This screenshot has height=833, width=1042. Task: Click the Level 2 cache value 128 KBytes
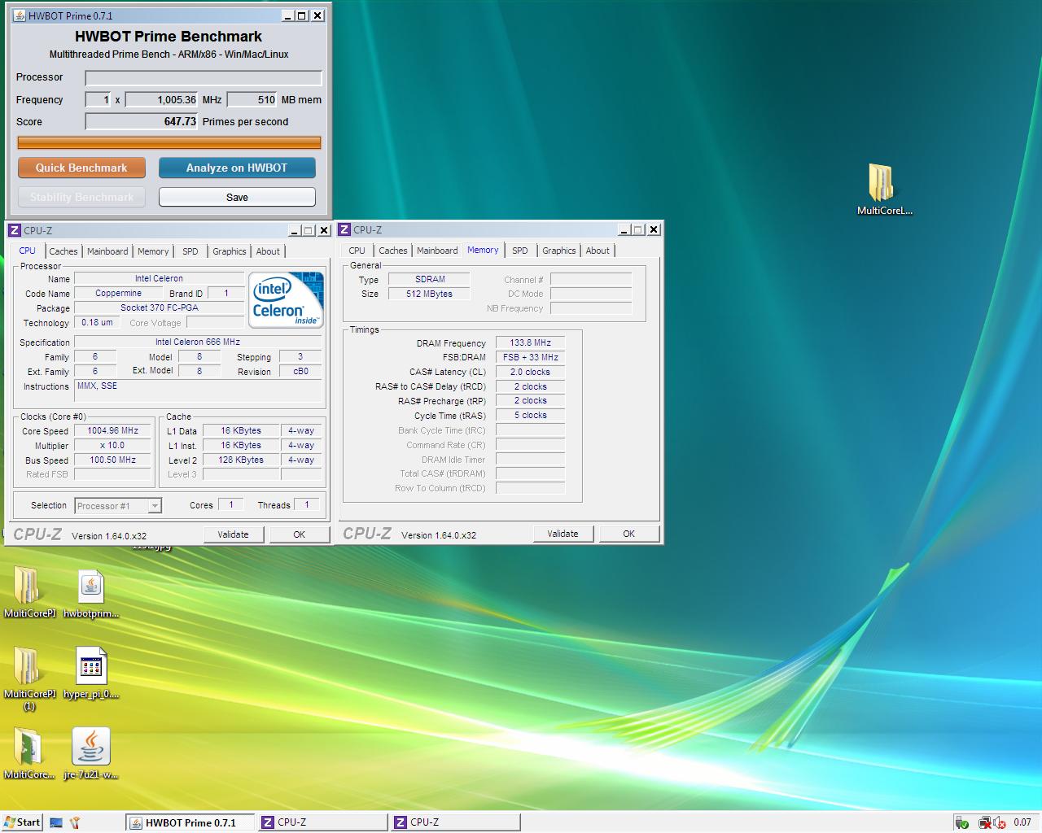(x=240, y=460)
